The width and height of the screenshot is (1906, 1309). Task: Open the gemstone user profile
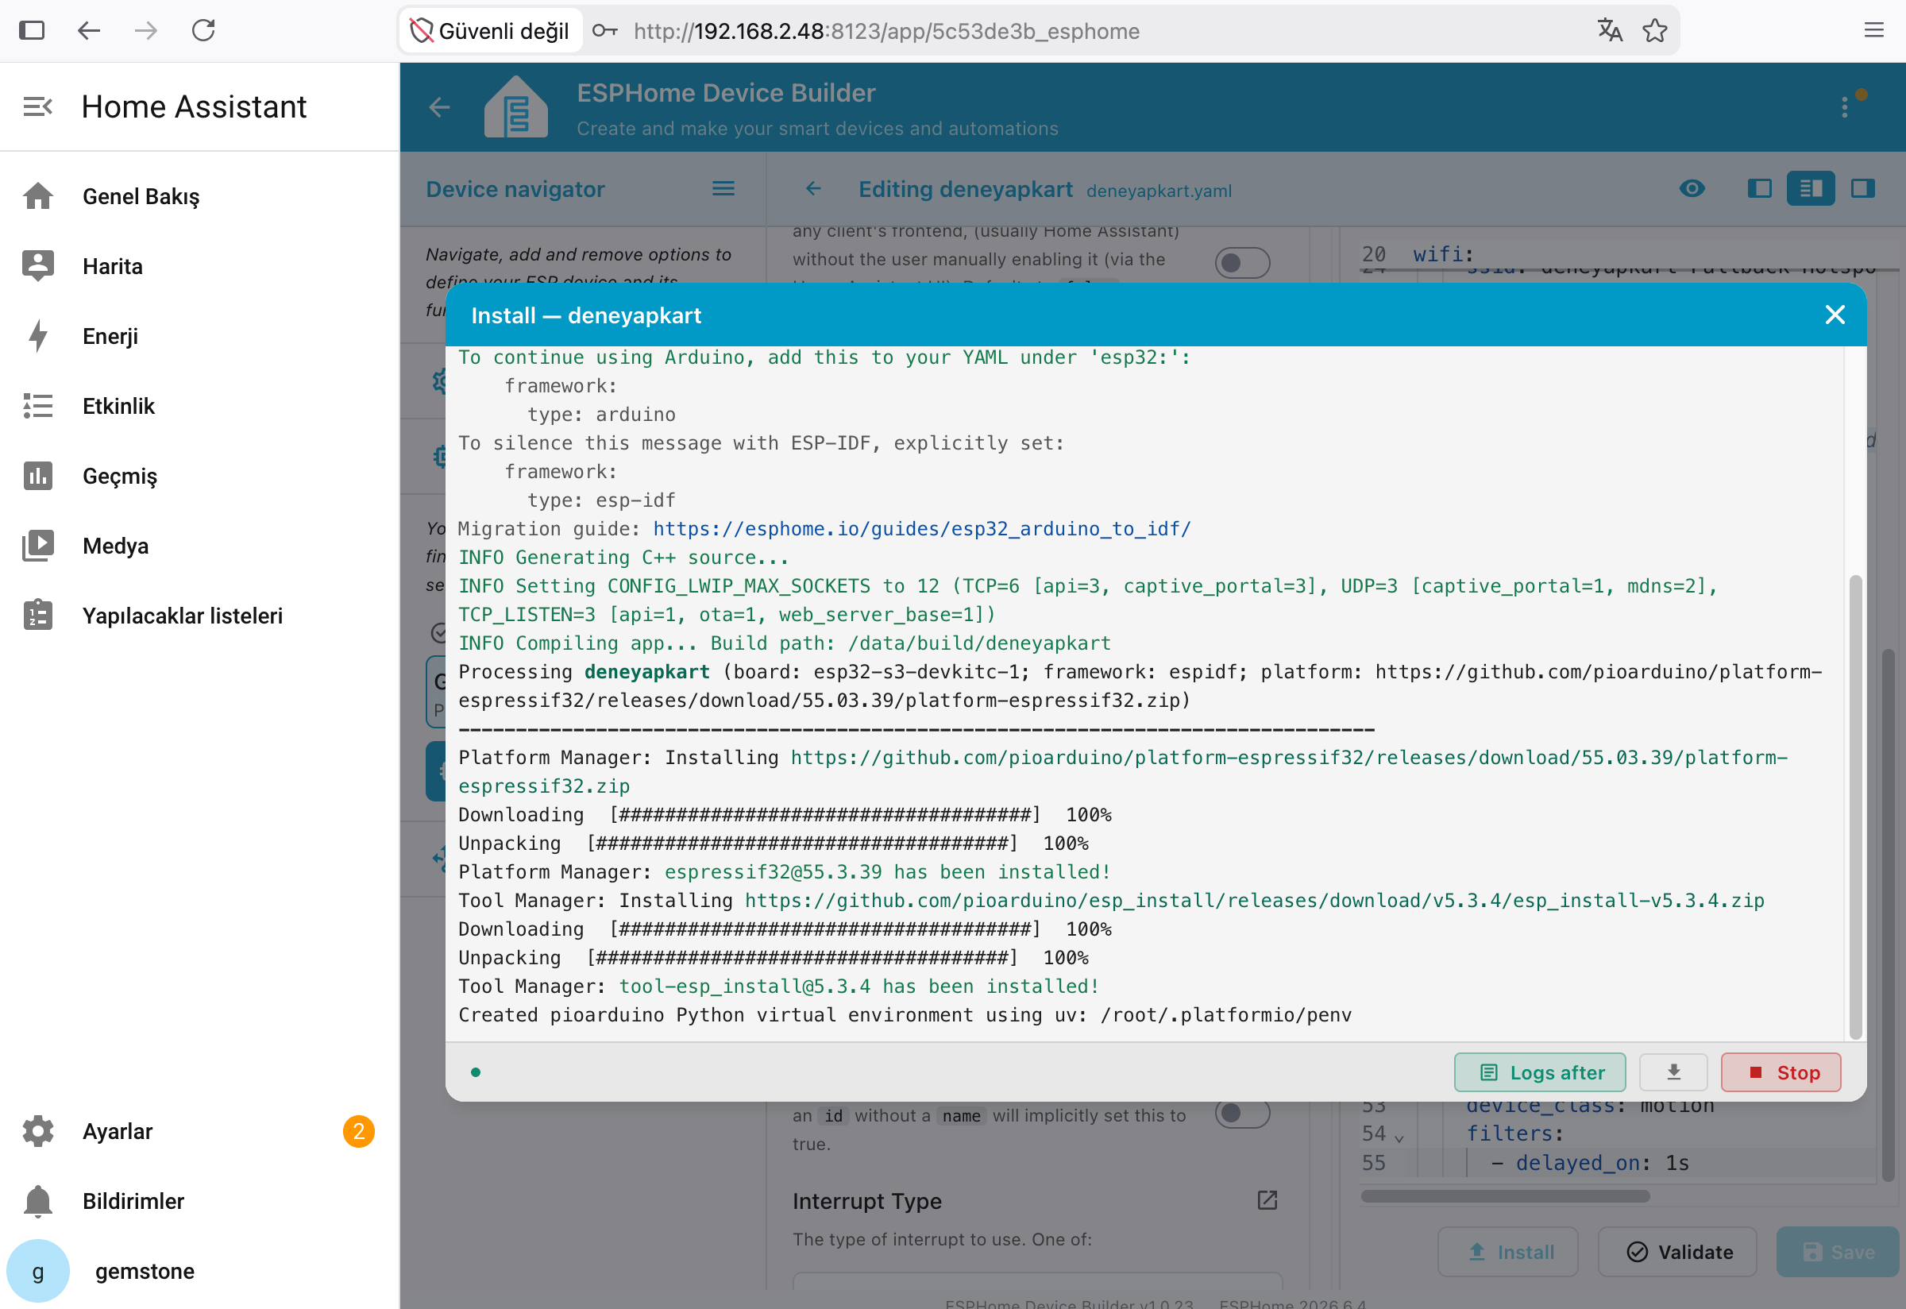(x=199, y=1272)
